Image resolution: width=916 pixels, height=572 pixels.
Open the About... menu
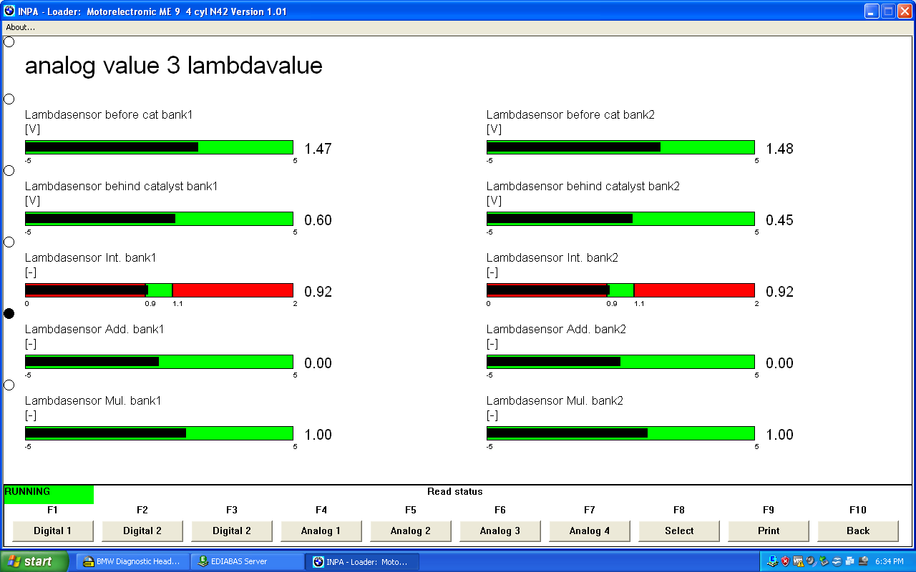pos(20,27)
